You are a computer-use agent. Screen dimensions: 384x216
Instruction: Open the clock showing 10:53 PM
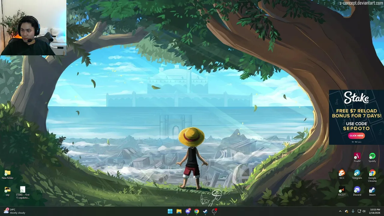(x=375, y=211)
